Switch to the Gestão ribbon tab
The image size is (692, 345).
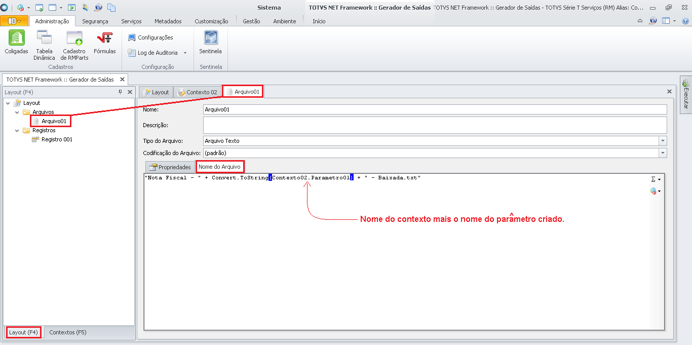(251, 21)
